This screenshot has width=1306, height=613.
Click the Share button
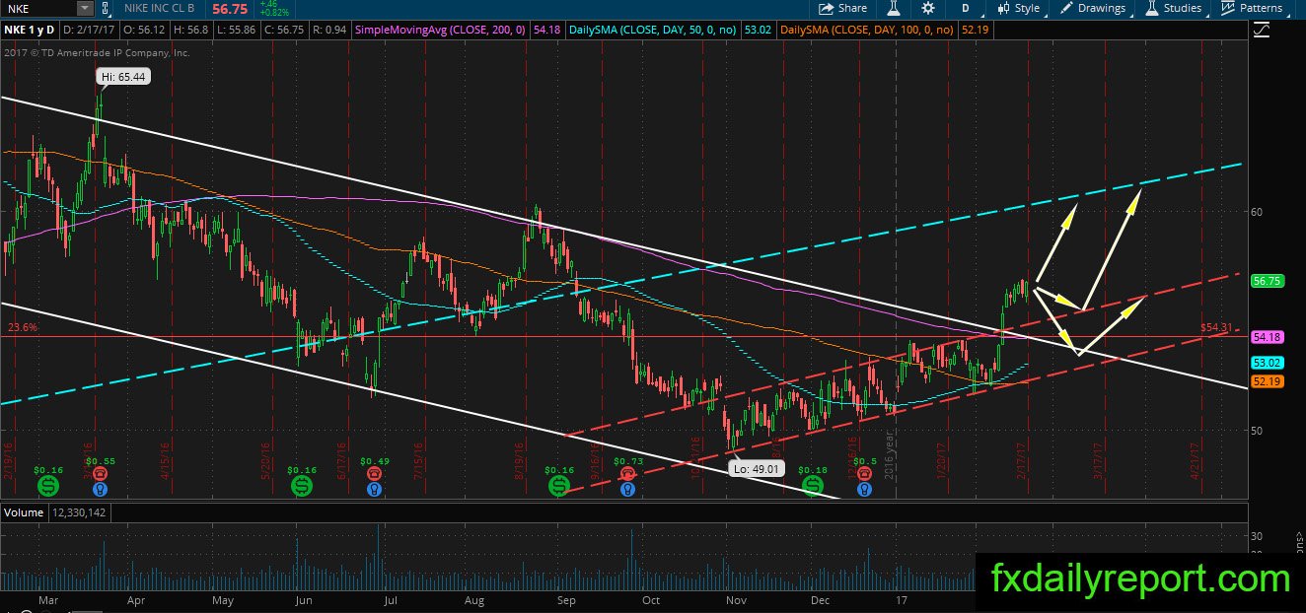842,8
